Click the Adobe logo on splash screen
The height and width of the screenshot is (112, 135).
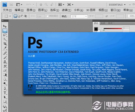(x=30, y=88)
